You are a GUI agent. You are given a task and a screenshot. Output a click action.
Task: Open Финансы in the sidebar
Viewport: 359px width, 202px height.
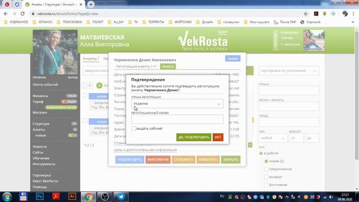(x=40, y=96)
